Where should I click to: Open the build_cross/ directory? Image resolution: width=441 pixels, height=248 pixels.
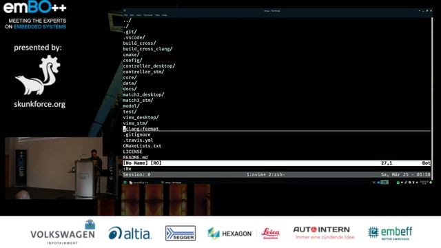(139, 43)
